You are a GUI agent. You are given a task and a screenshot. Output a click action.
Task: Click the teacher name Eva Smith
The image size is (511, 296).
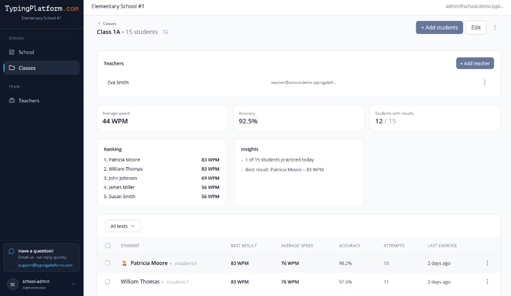tap(118, 82)
